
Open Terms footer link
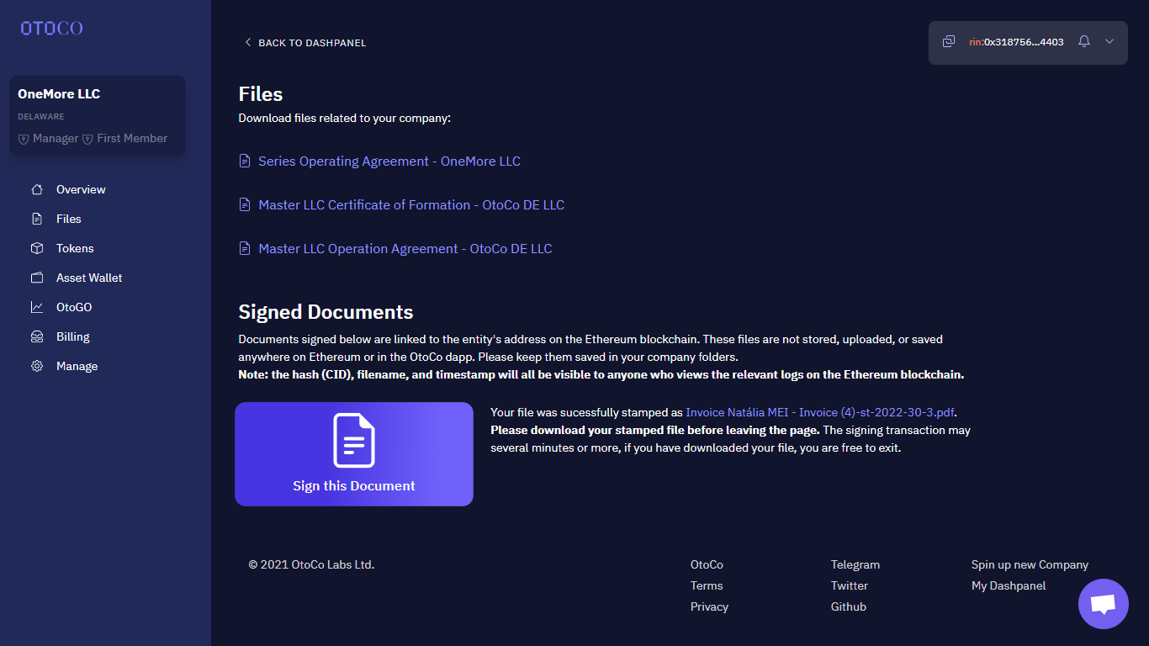(707, 585)
